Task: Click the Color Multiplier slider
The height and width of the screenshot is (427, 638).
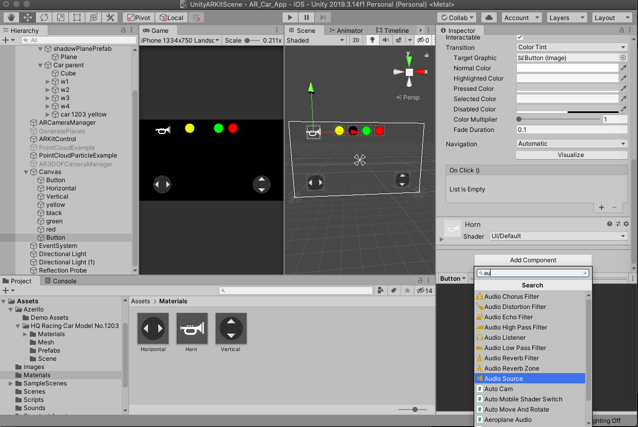Action: 559,119
